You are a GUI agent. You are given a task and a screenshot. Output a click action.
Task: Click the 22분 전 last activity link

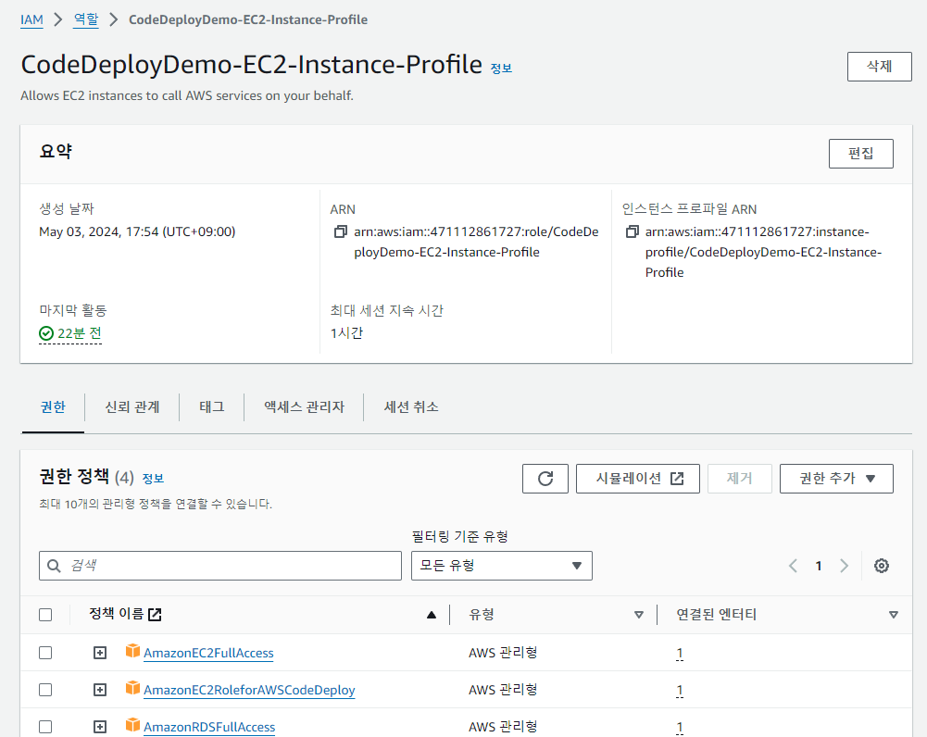click(x=80, y=333)
